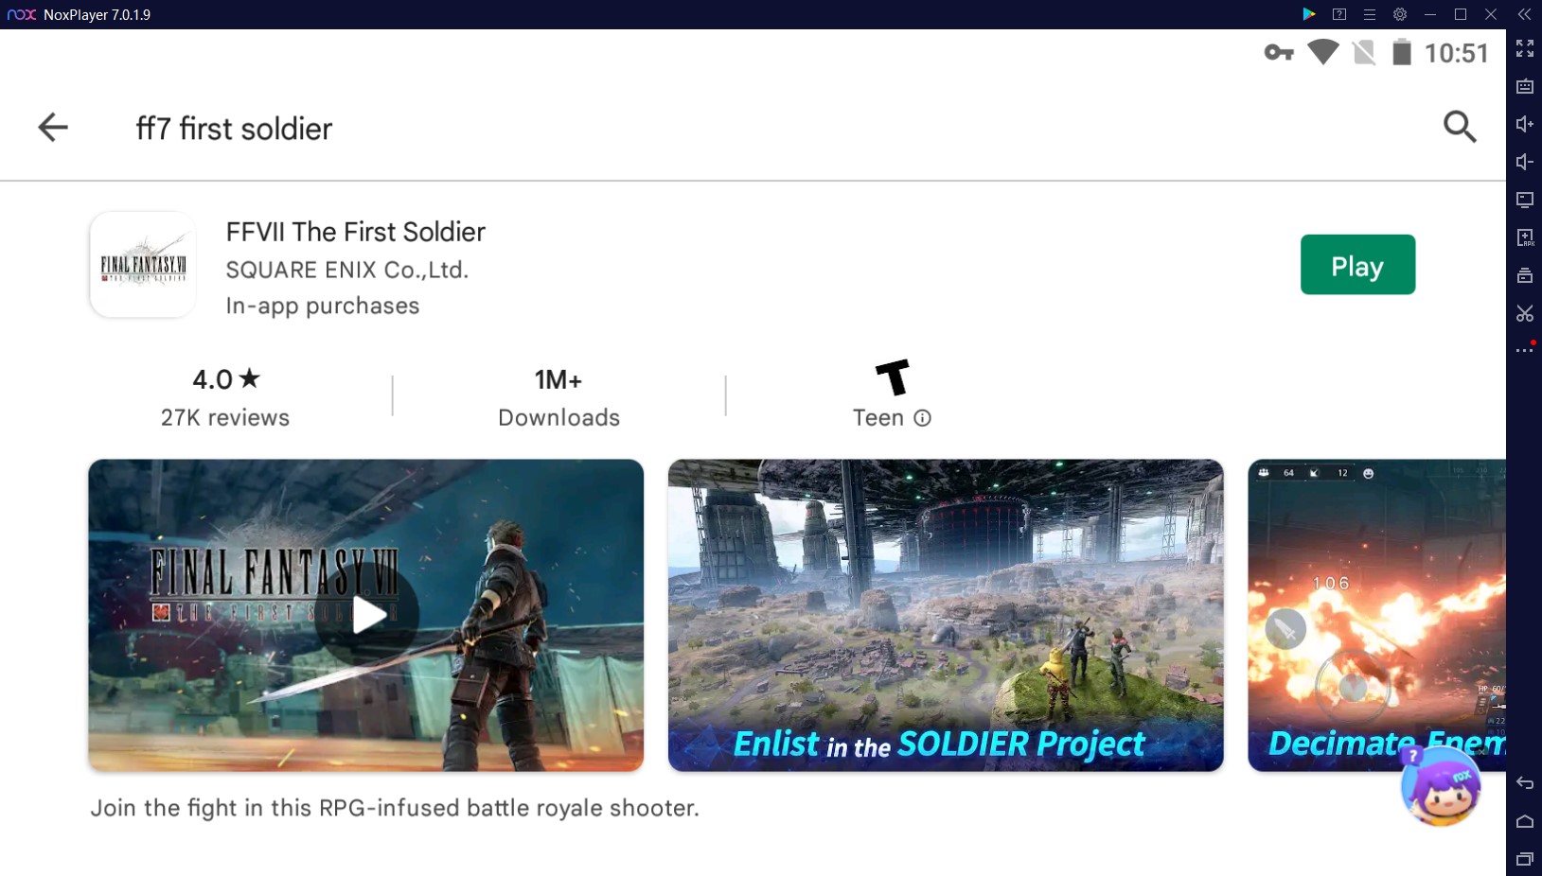Click the Wi-Fi status icon

1322,52
